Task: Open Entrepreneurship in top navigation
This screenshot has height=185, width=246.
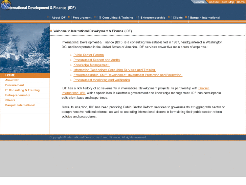Action: point(153,18)
